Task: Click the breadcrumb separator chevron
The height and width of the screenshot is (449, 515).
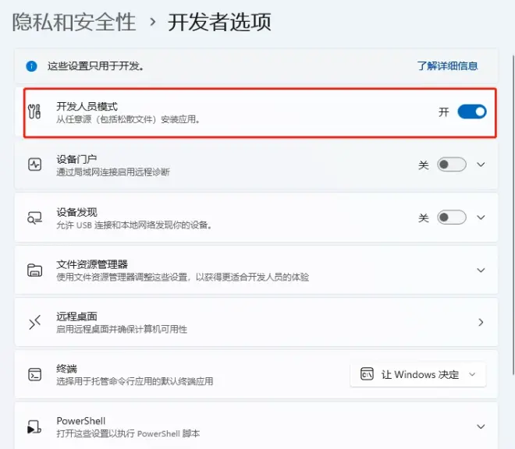Action: coord(152,23)
